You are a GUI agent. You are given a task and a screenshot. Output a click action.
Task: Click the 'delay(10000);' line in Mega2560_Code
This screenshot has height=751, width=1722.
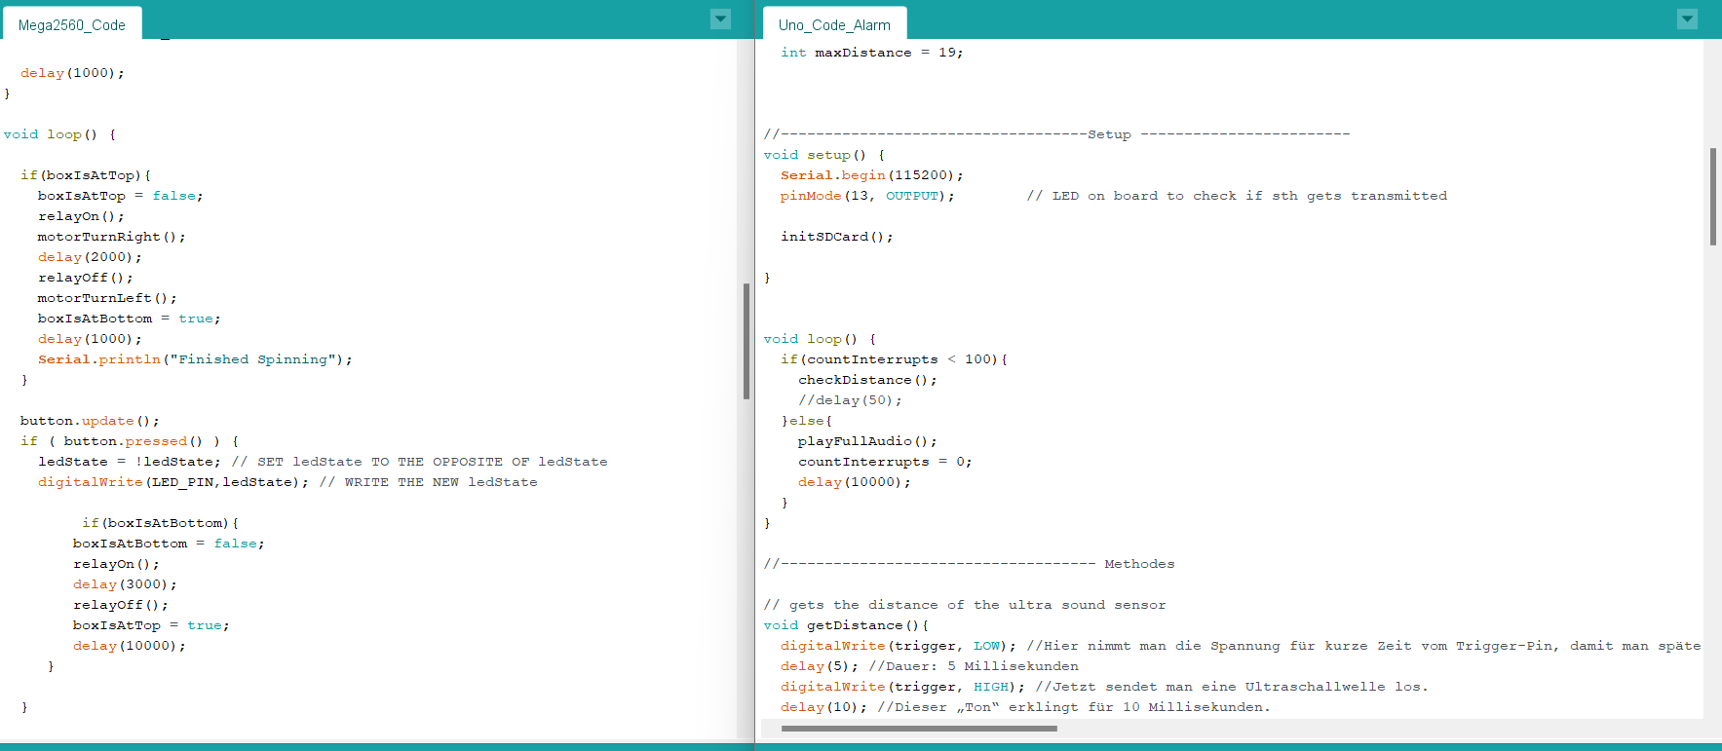[x=129, y=646]
